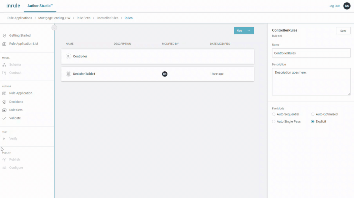The width and height of the screenshot is (354, 198).
Task: Open the KS user profile avatar
Action: tap(347, 6)
